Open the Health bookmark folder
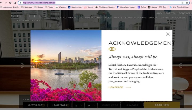192x110 pixels. [x=38, y=7]
